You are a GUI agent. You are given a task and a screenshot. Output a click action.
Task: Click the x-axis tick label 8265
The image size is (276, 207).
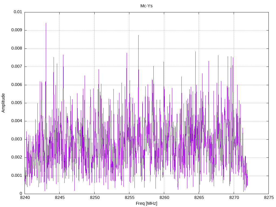coord(199,198)
